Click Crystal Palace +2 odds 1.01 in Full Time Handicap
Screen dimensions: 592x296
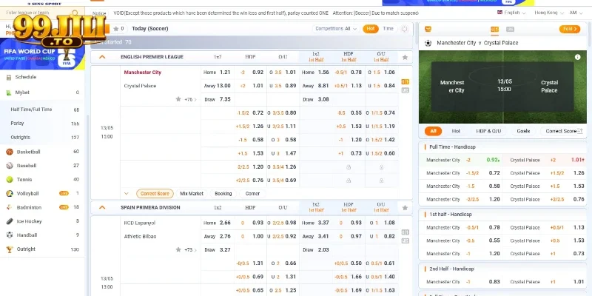[x=578, y=160]
